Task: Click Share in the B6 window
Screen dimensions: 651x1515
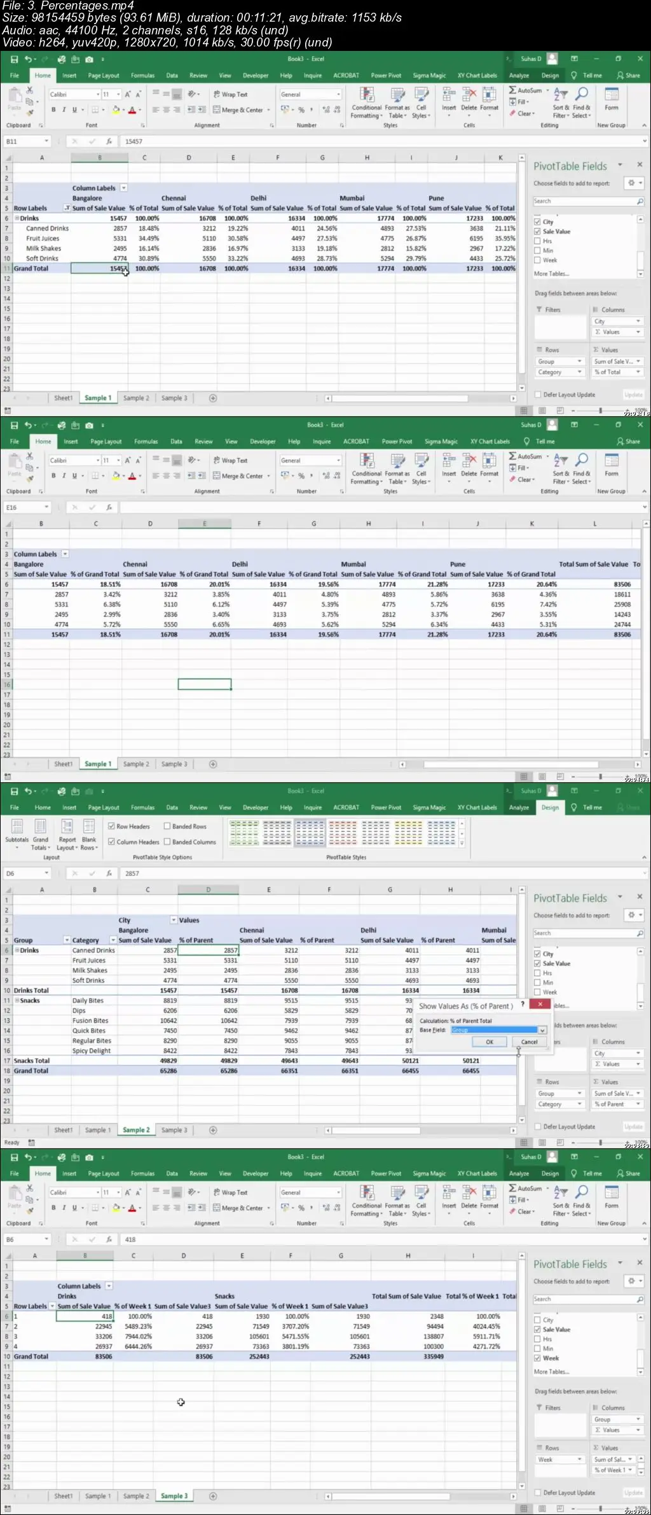Action: (628, 1173)
